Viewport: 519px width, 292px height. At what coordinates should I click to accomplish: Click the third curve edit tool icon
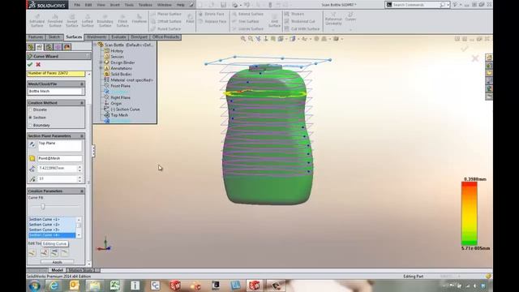tap(54, 253)
